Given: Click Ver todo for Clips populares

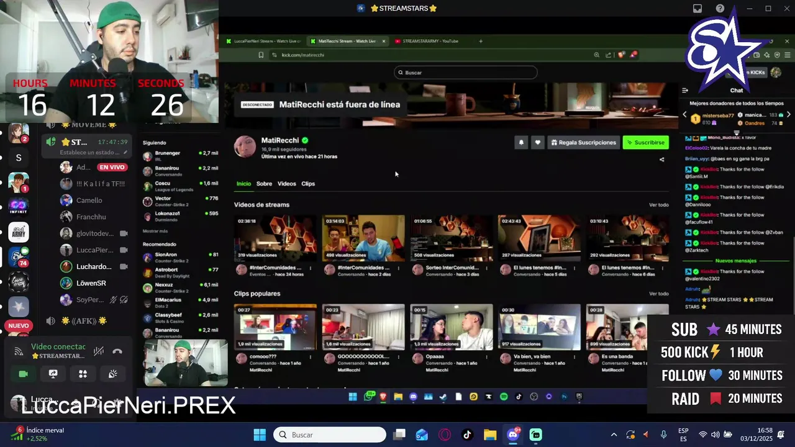Looking at the screenshot, I should tap(659, 294).
